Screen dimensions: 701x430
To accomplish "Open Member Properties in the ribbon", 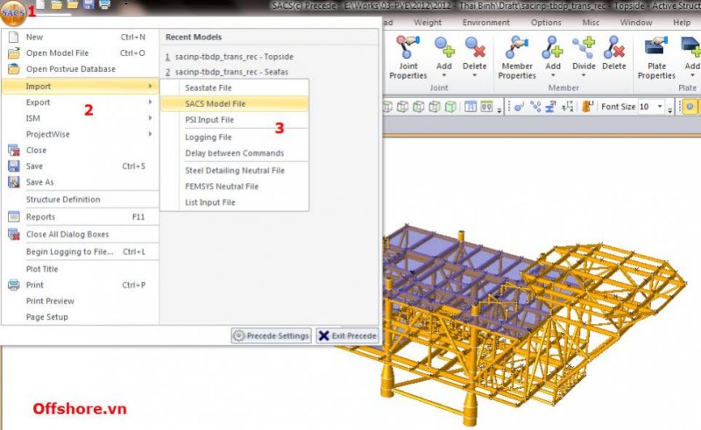I will (517, 58).
